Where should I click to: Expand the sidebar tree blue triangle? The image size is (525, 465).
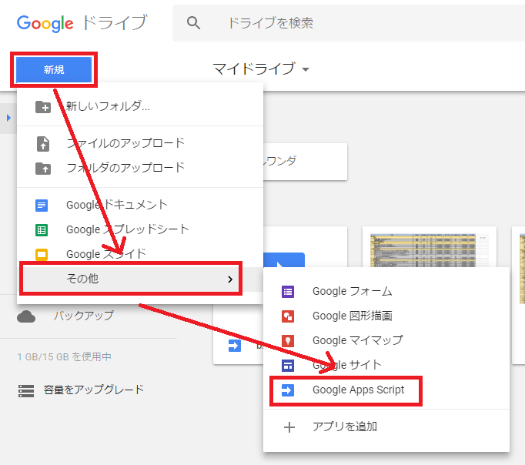[x=8, y=118]
